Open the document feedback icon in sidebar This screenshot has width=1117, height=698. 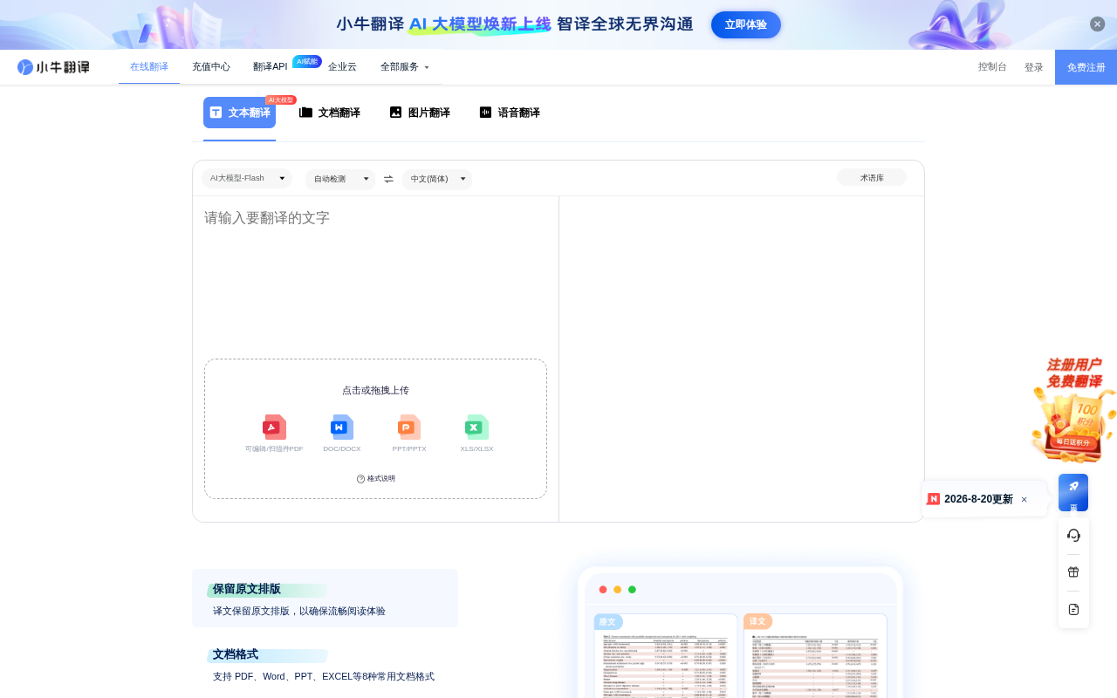coord(1073,609)
